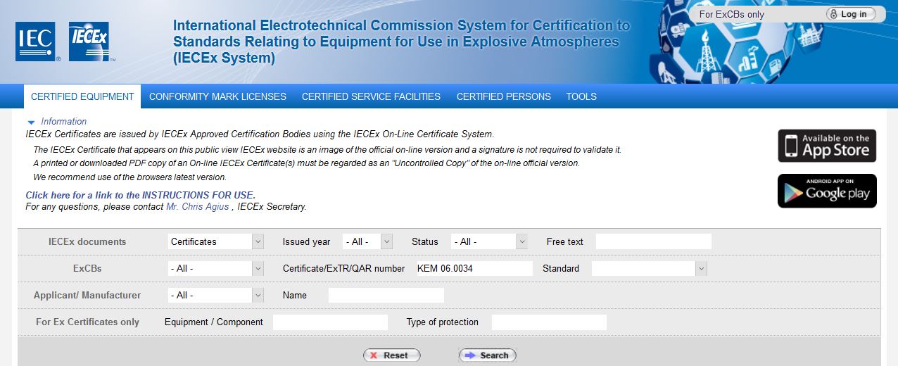The height and width of the screenshot is (366, 898).
Task: Click the Search button
Action: pyautogui.click(x=488, y=355)
